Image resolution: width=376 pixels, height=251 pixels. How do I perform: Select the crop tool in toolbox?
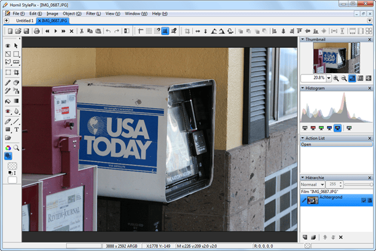16,73
